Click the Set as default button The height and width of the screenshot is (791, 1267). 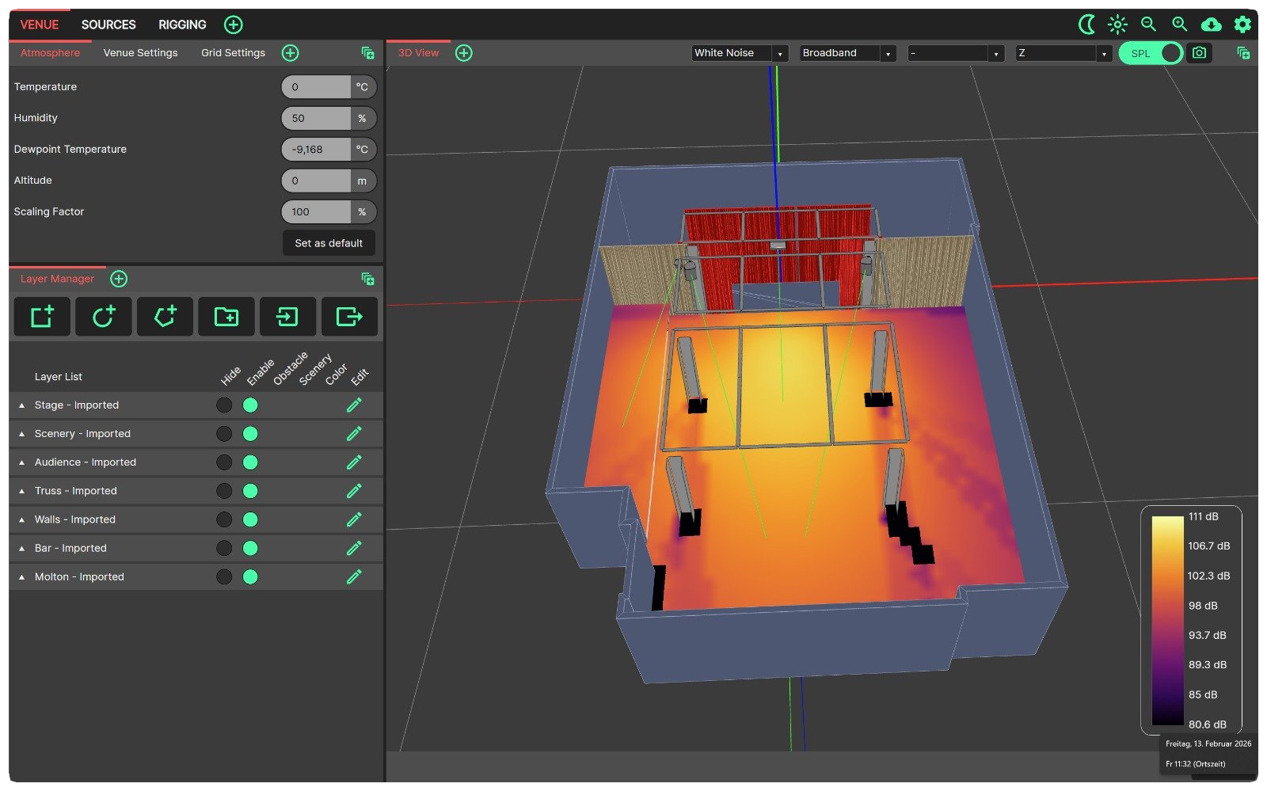point(329,243)
